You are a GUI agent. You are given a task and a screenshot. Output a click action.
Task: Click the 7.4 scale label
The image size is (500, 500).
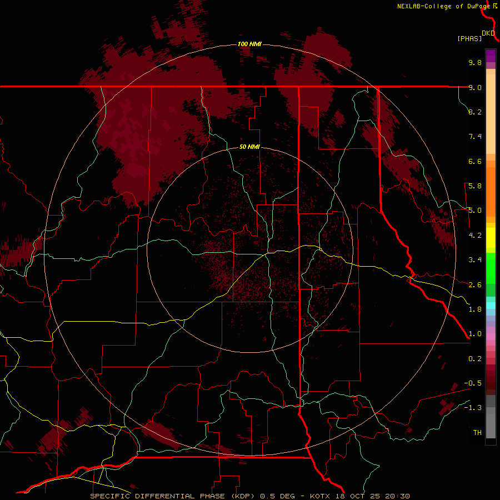pyautogui.click(x=475, y=137)
